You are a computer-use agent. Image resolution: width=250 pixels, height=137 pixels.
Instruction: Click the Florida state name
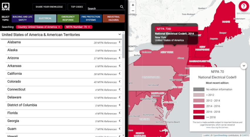[x=12, y=113]
